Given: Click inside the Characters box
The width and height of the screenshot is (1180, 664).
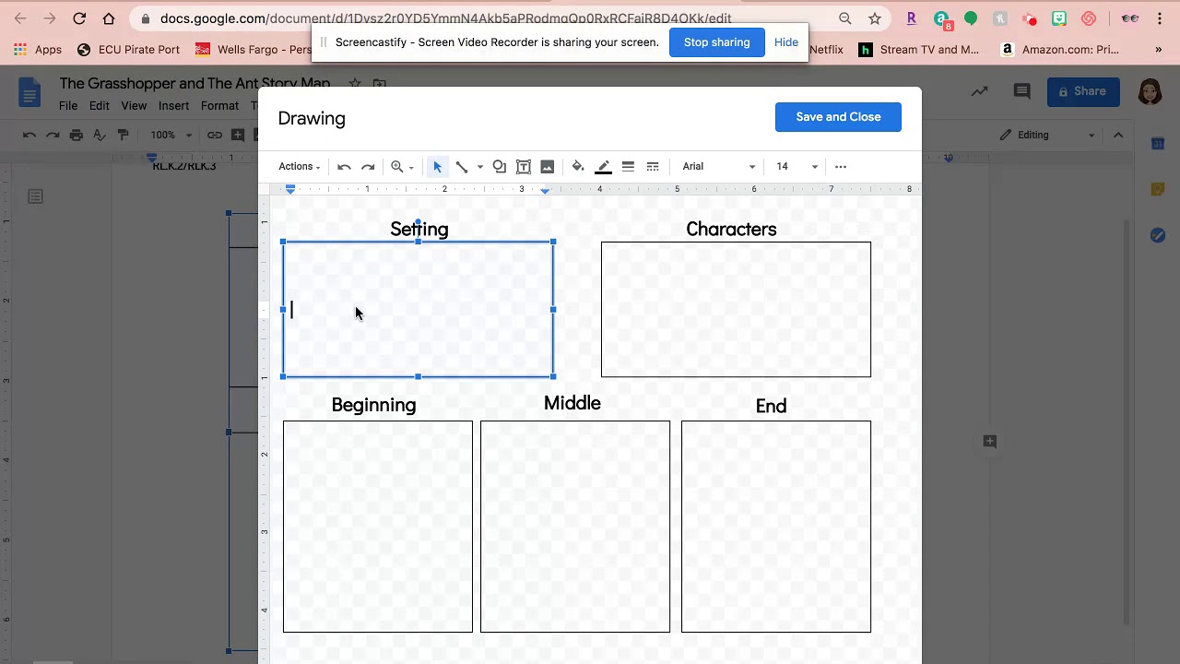Looking at the screenshot, I should (x=736, y=309).
